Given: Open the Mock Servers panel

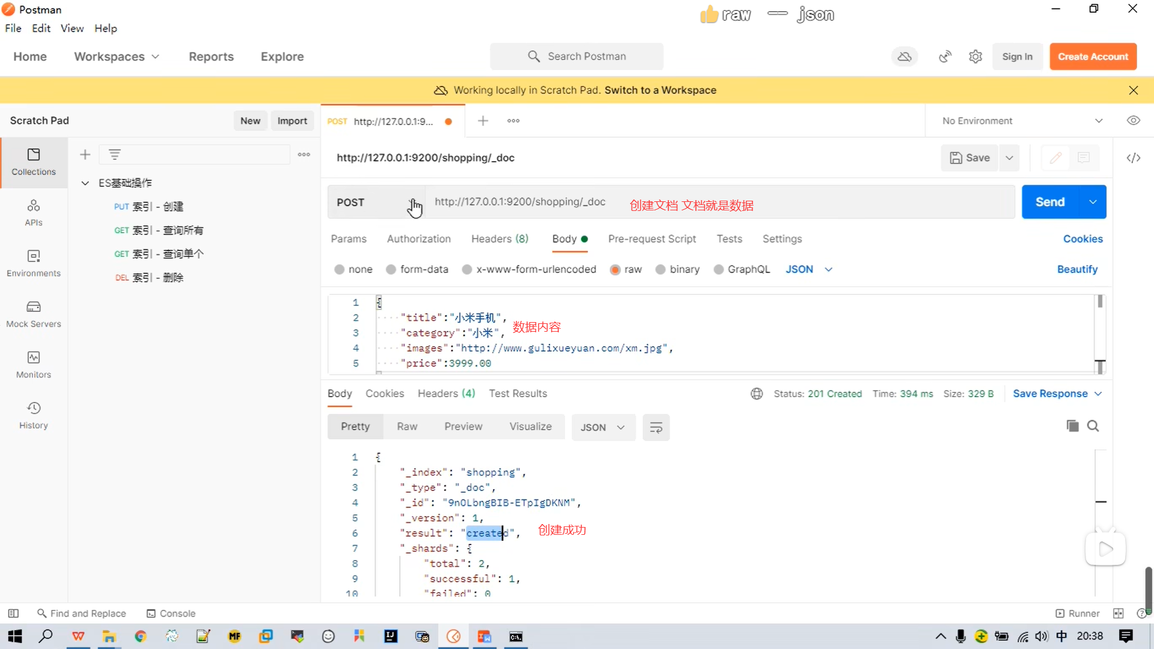Looking at the screenshot, I should (x=34, y=314).
